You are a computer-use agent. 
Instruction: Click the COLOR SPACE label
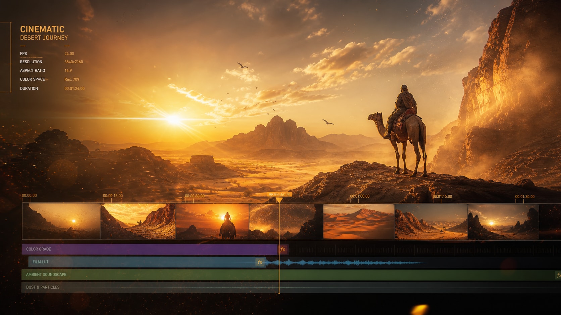pyautogui.click(x=33, y=80)
